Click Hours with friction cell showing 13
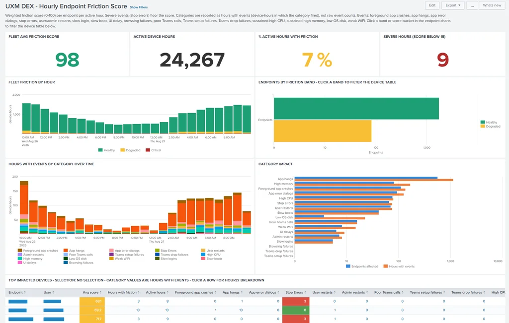This screenshot has width=509, height=323. [138, 310]
